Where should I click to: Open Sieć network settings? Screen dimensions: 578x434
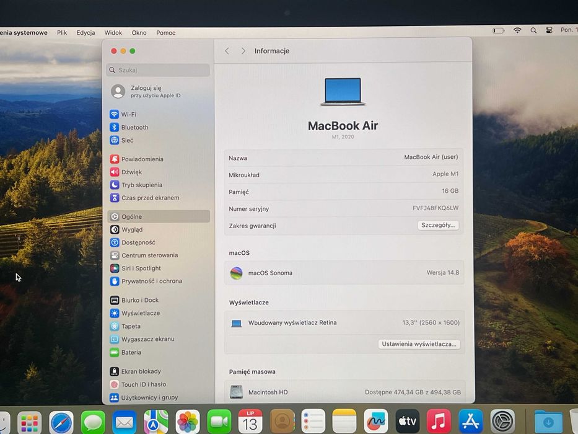tap(121, 140)
